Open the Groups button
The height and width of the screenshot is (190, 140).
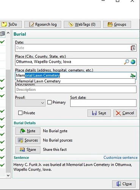pyautogui.click(x=117, y=24)
